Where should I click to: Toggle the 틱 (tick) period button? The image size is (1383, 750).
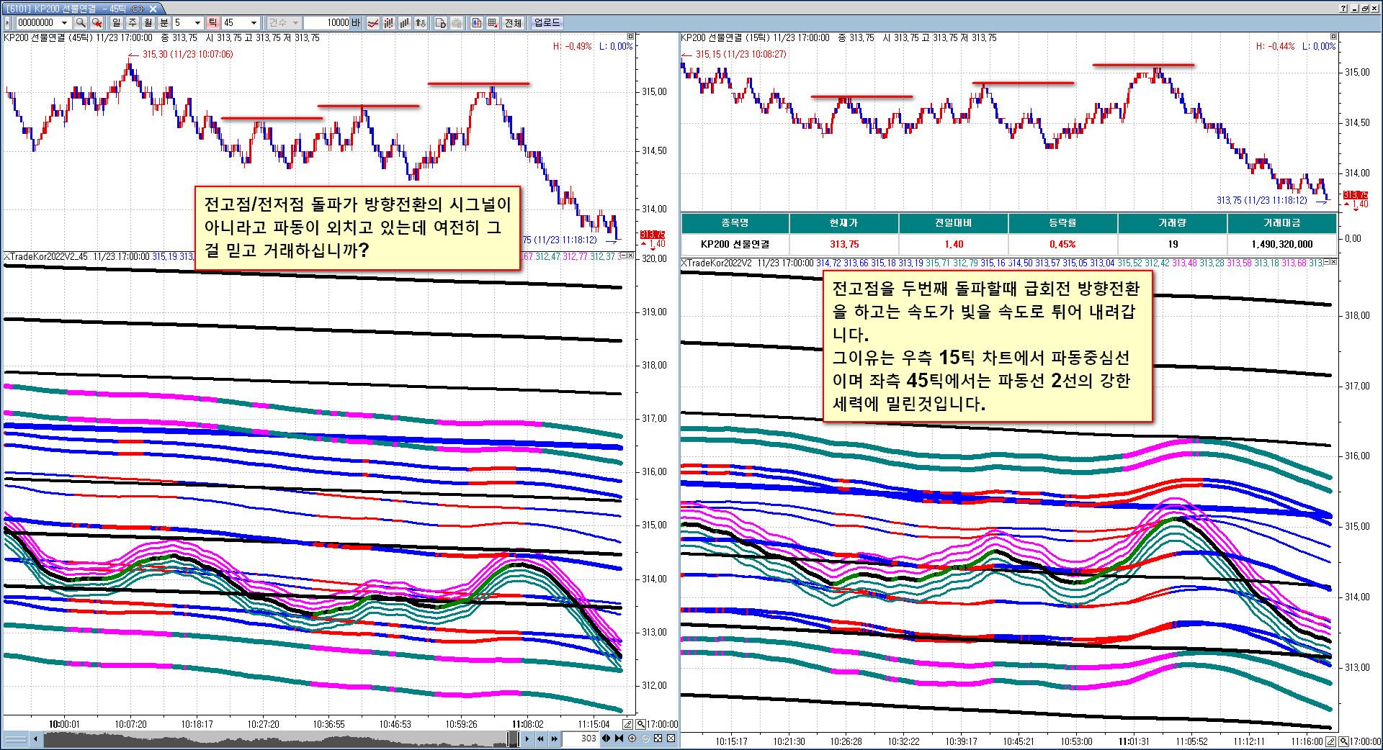pos(212,23)
